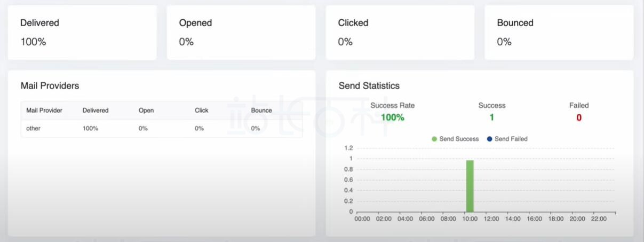
Task: Click the blue Send Failed legend dot
Action: coord(490,139)
